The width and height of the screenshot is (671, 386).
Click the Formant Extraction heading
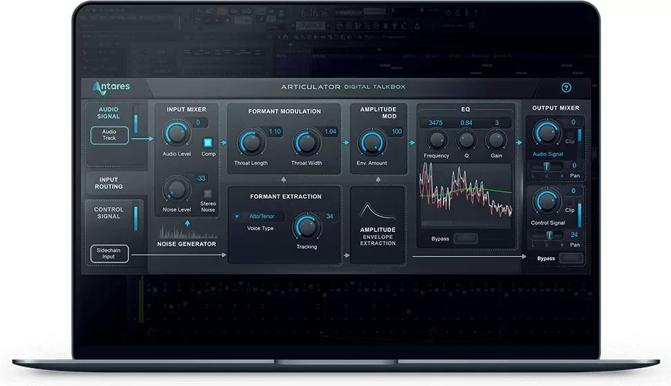tap(286, 197)
